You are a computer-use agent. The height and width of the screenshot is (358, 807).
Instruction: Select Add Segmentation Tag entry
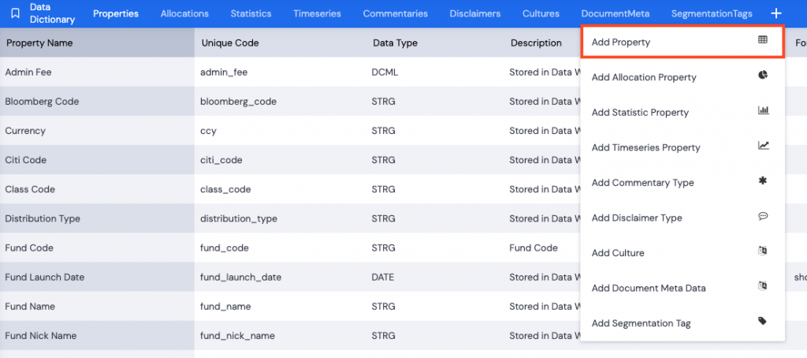pyautogui.click(x=682, y=323)
